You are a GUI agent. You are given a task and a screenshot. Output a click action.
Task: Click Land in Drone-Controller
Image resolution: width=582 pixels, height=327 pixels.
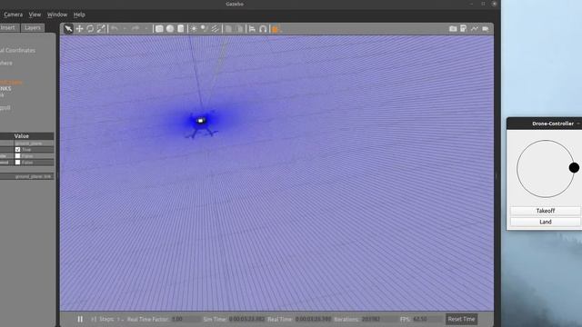point(546,222)
